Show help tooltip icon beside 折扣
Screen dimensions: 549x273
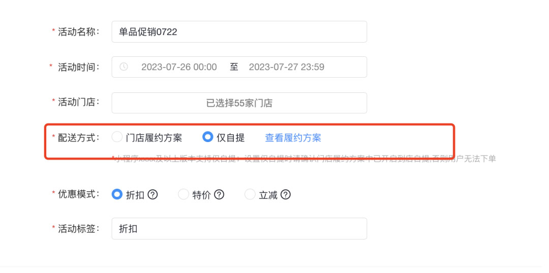pos(152,194)
